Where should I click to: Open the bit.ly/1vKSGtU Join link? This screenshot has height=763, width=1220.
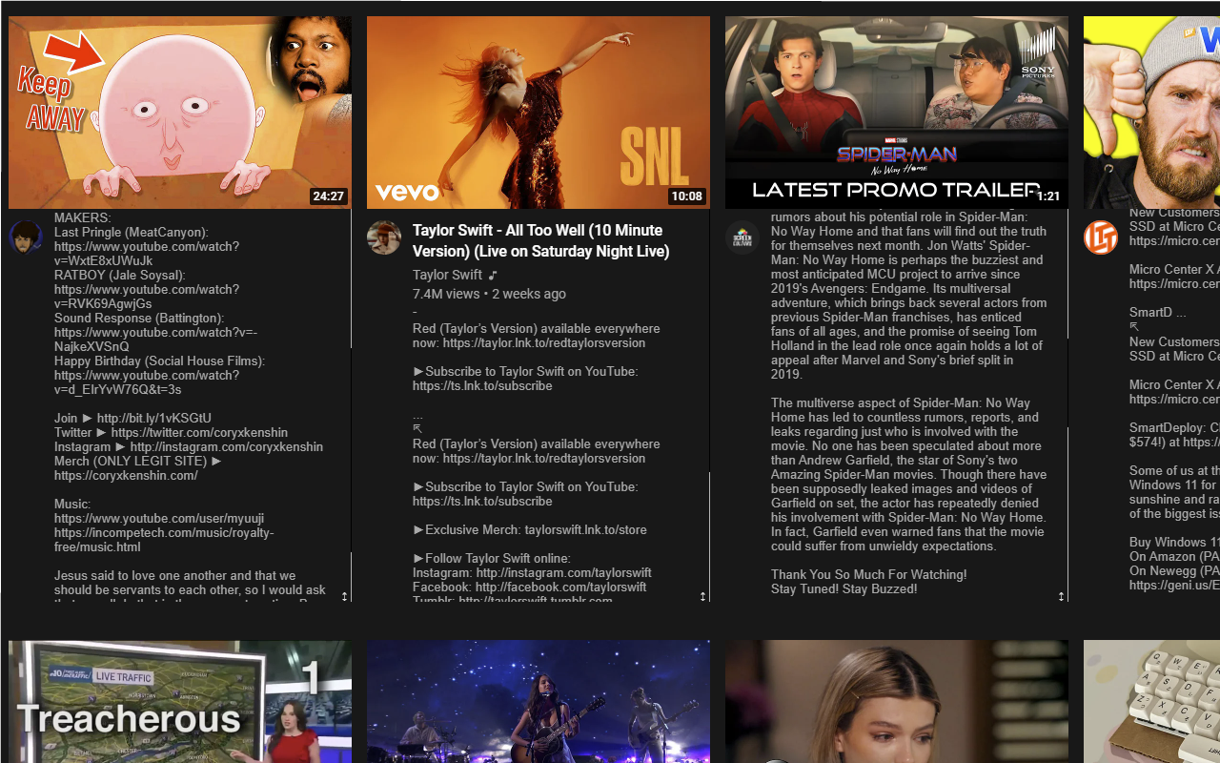point(153,418)
